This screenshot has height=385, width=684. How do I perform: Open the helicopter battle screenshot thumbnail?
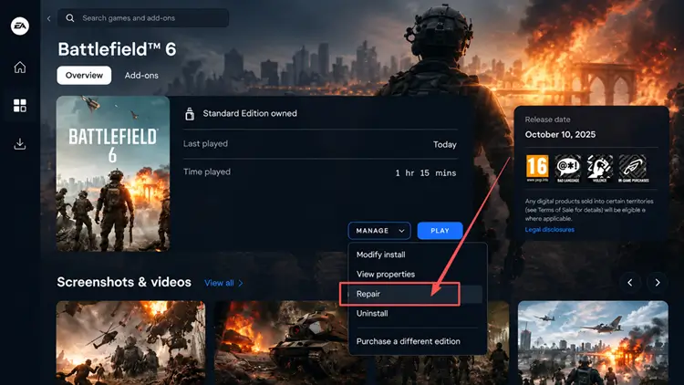click(130, 343)
